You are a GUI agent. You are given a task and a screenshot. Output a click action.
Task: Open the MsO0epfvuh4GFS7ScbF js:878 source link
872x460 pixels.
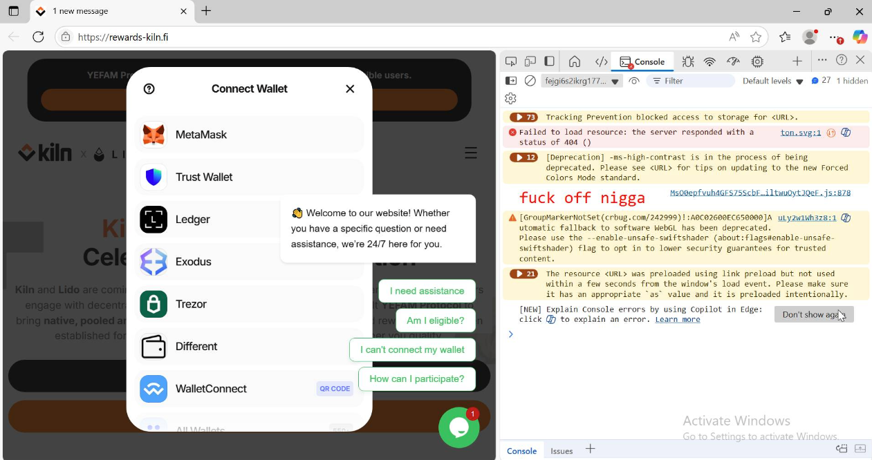(761, 193)
